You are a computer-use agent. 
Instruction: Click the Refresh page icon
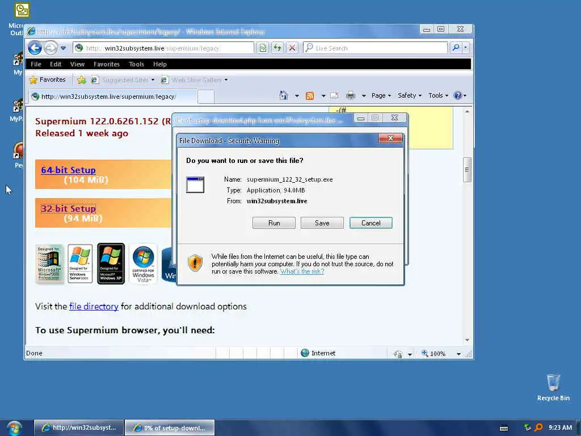[x=277, y=48]
